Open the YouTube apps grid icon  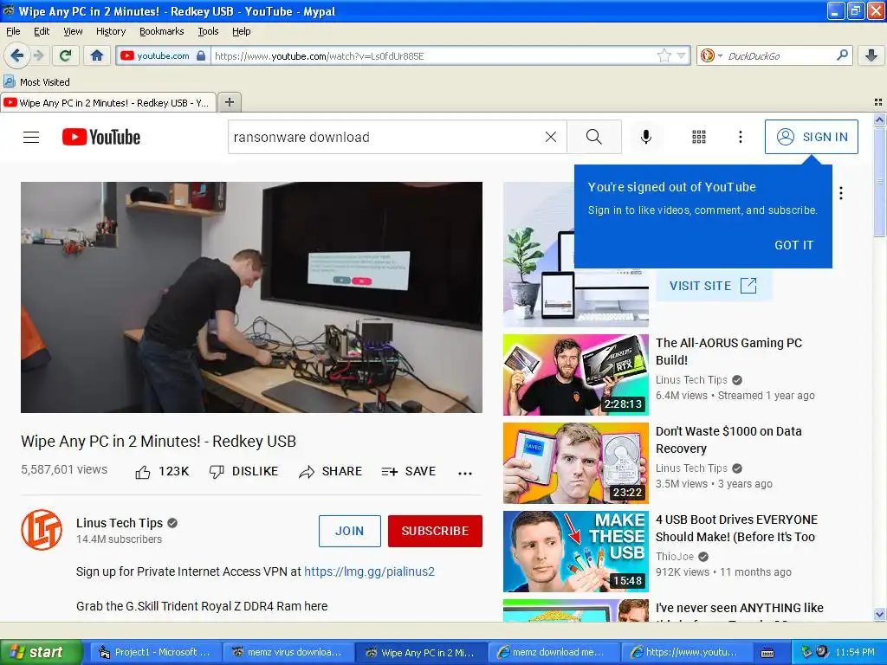point(699,137)
